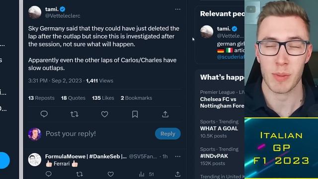View analytics icon showing 51 on FormulaMoewe's reply
The image size is (318, 179).
point(142,174)
